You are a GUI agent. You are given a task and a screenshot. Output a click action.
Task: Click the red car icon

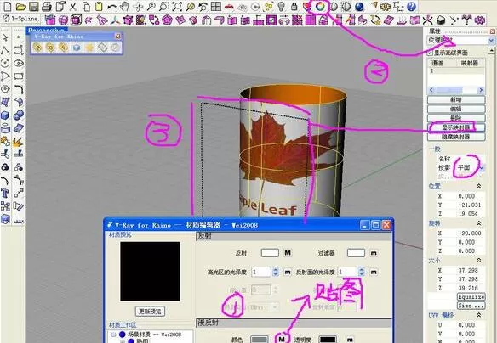tap(229, 6)
